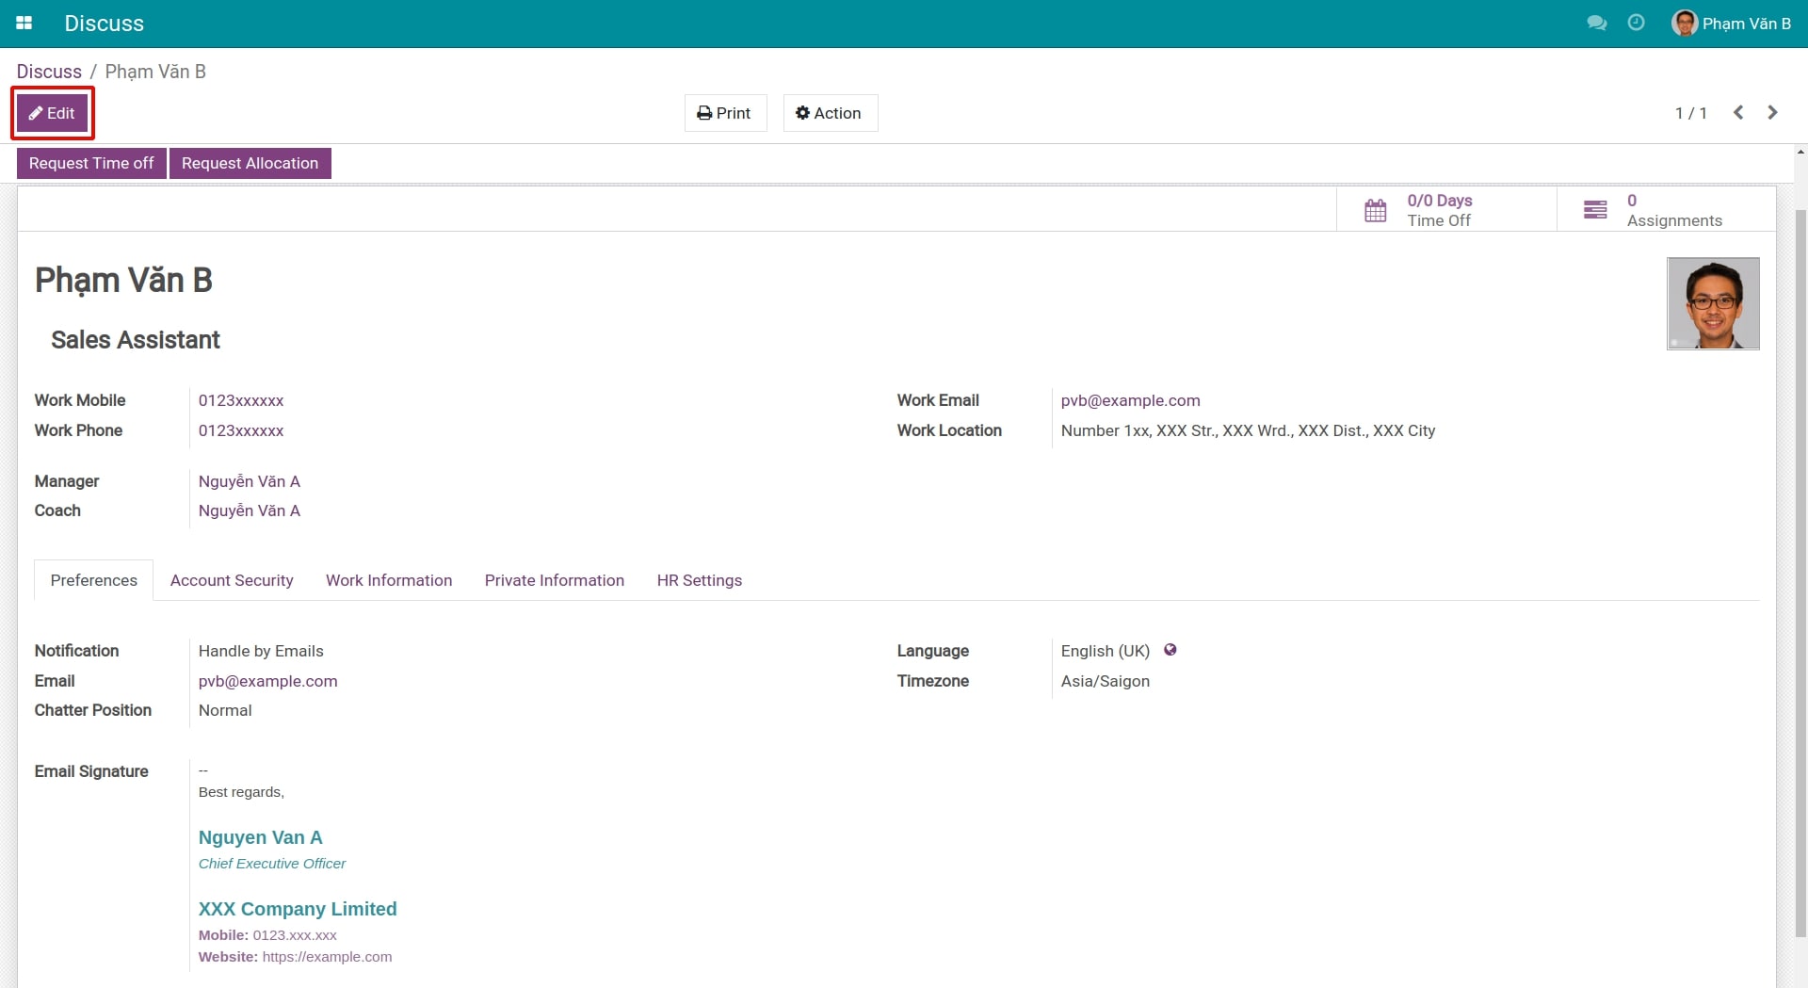The height and width of the screenshot is (988, 1808).
Task: Expand the Action dropdown
Action: point(830,113)
